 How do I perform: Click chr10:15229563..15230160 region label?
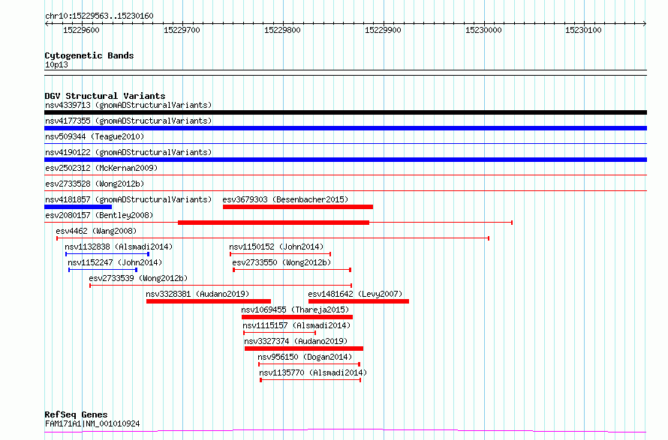click(99, 16)
